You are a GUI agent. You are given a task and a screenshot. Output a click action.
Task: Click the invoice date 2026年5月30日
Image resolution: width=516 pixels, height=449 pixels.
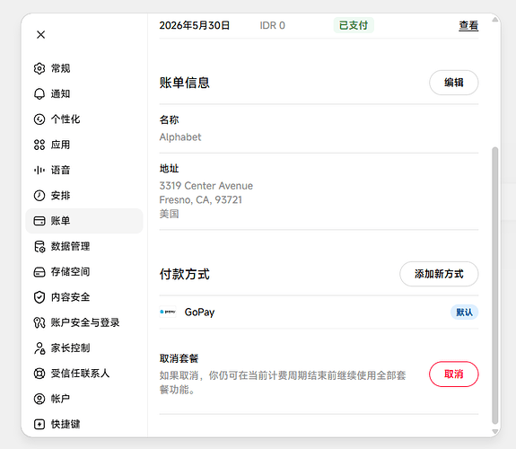pos(195,25)
